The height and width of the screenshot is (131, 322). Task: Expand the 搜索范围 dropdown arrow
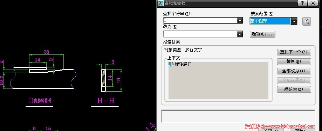click(x=294, y=21)
